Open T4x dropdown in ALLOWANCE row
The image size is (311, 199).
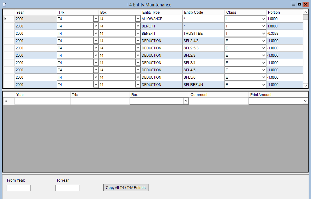pos(96,19)
